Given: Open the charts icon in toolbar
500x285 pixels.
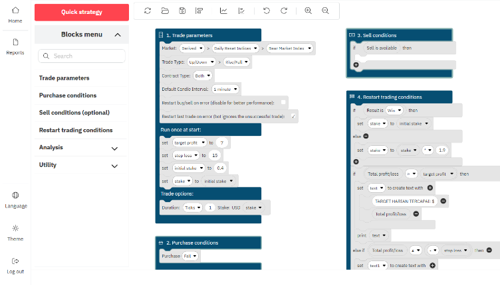Looking at the screenshot, I should point(223,11).
